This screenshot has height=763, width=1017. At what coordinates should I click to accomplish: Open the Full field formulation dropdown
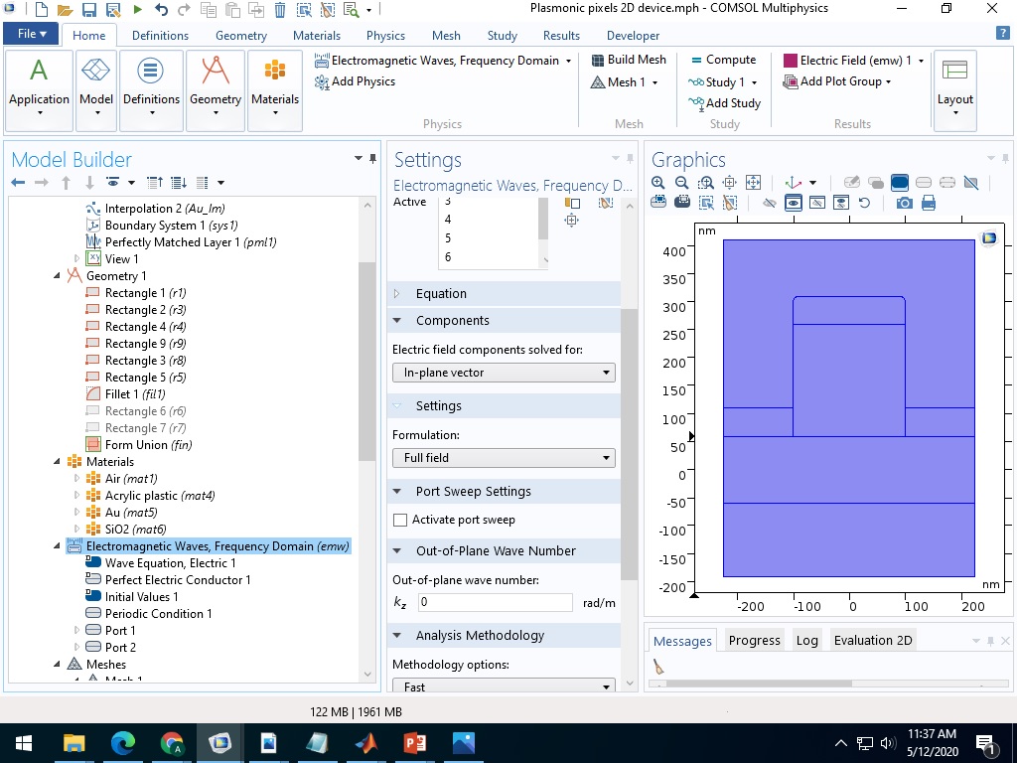coord(504,458)
